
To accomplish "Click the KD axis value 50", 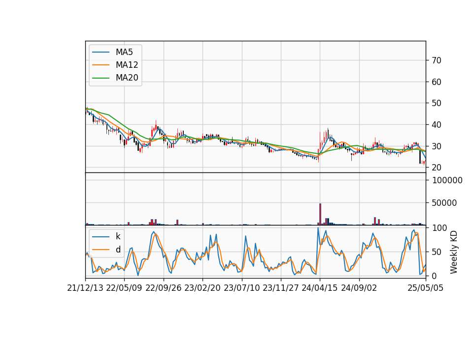I will (437, 252).
